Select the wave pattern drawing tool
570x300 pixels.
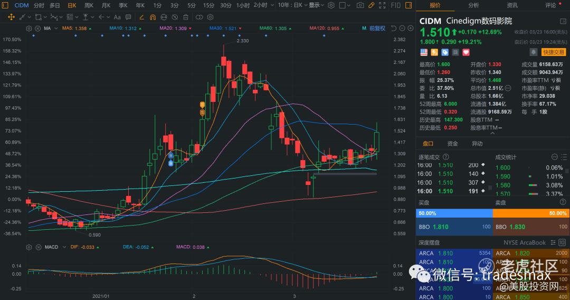tap(54, 17)
